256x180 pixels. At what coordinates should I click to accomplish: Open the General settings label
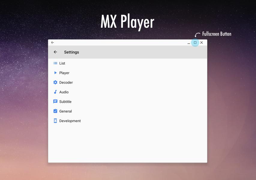tap(65, 111)
